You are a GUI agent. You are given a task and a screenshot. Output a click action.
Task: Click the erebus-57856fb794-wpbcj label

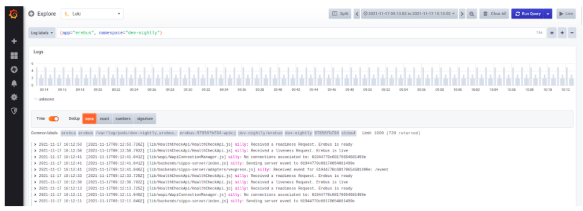tap(207, 133)
